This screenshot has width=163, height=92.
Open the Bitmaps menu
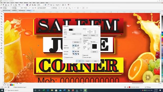26,3
